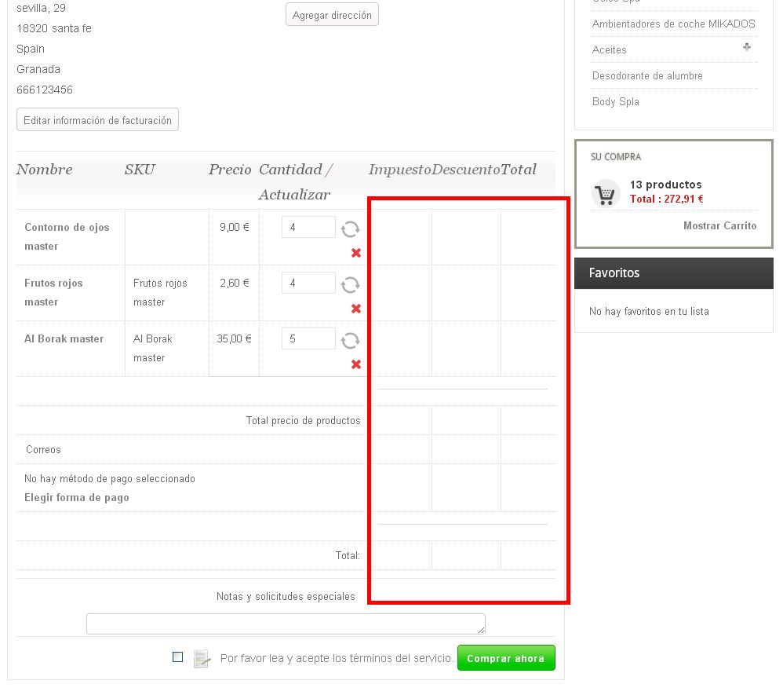Click the 9,00 € price cell
Screen dimensions: 783x695
tap(235, 227)
